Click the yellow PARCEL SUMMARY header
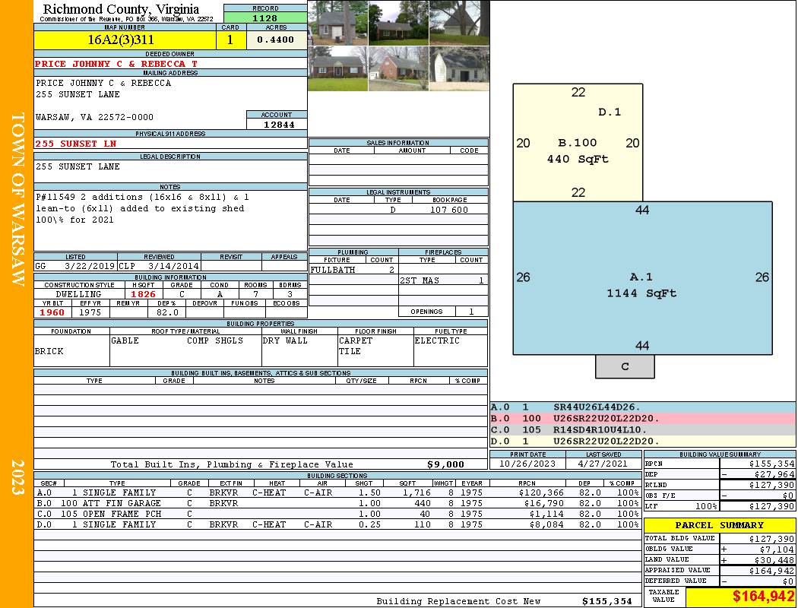The width and height of the screenshot is (798, 608). coord(720,525)
